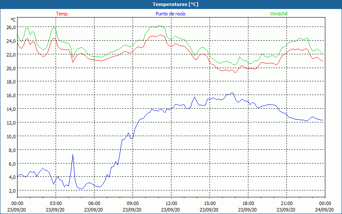This screenshot has width=342, height=214.
Task: Click the '06:00' time axis label
Action: click(x=94, y=204)
